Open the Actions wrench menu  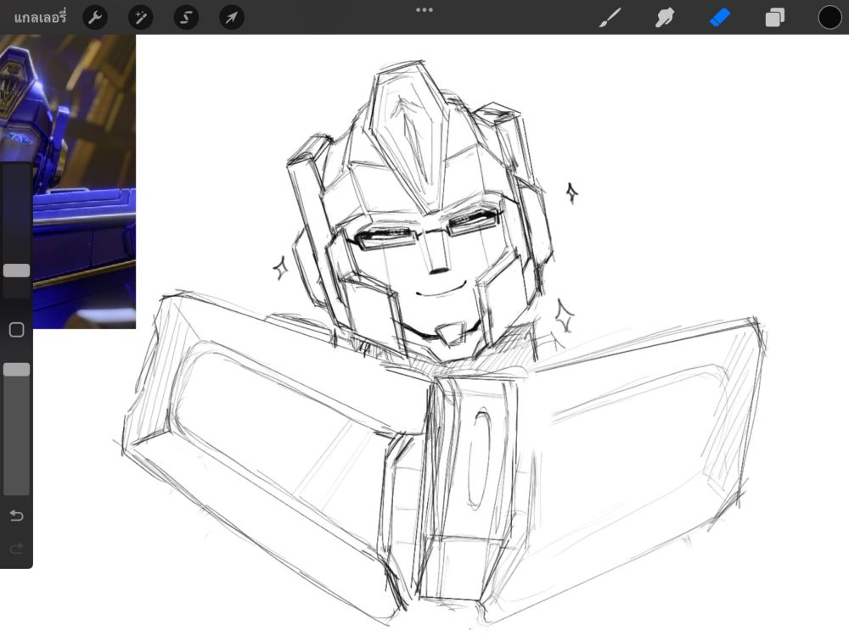click(95, 17)
